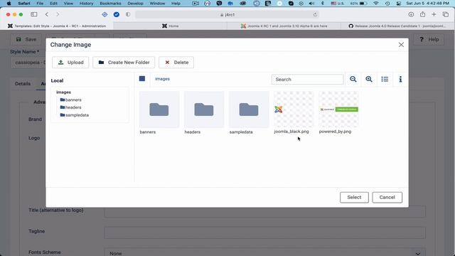
Task: Focus the media Search field
Action: [308, 79]
